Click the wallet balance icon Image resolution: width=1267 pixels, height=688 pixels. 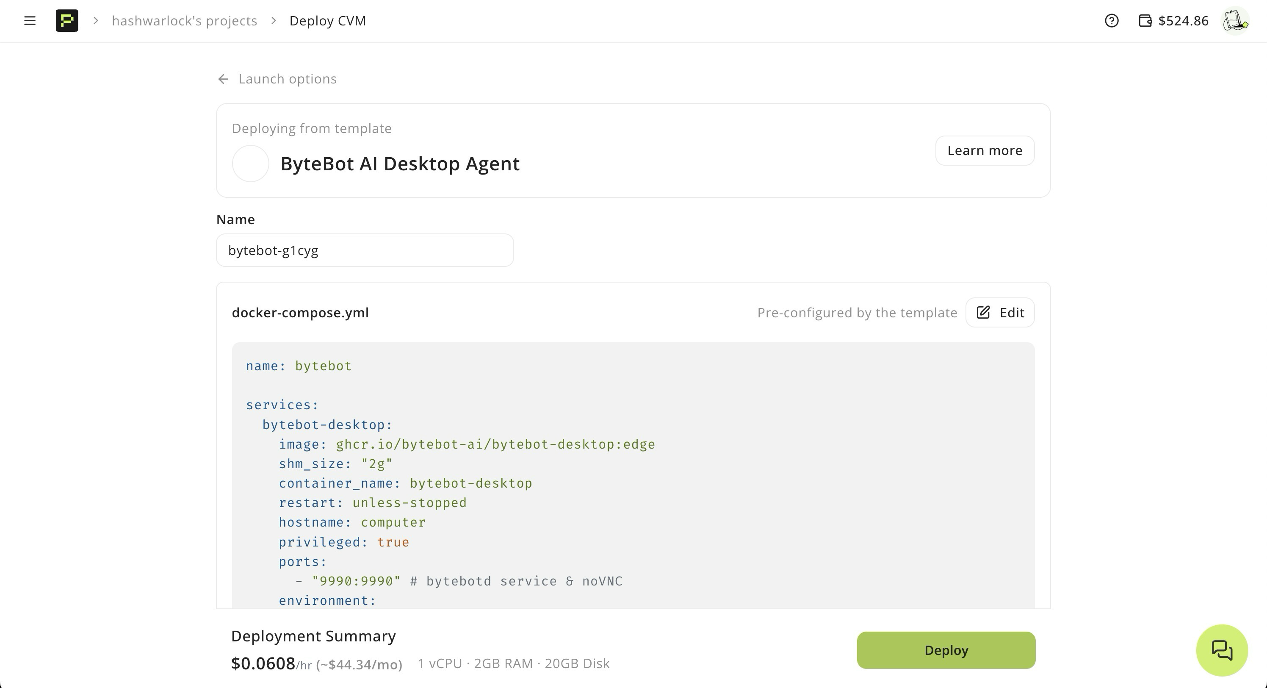(1145, 21)
